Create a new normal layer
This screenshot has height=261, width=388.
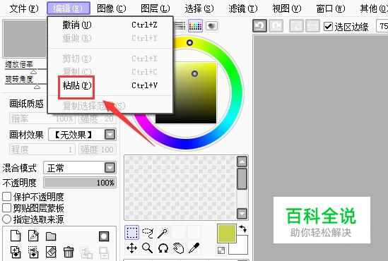click(x=16, y=236)
